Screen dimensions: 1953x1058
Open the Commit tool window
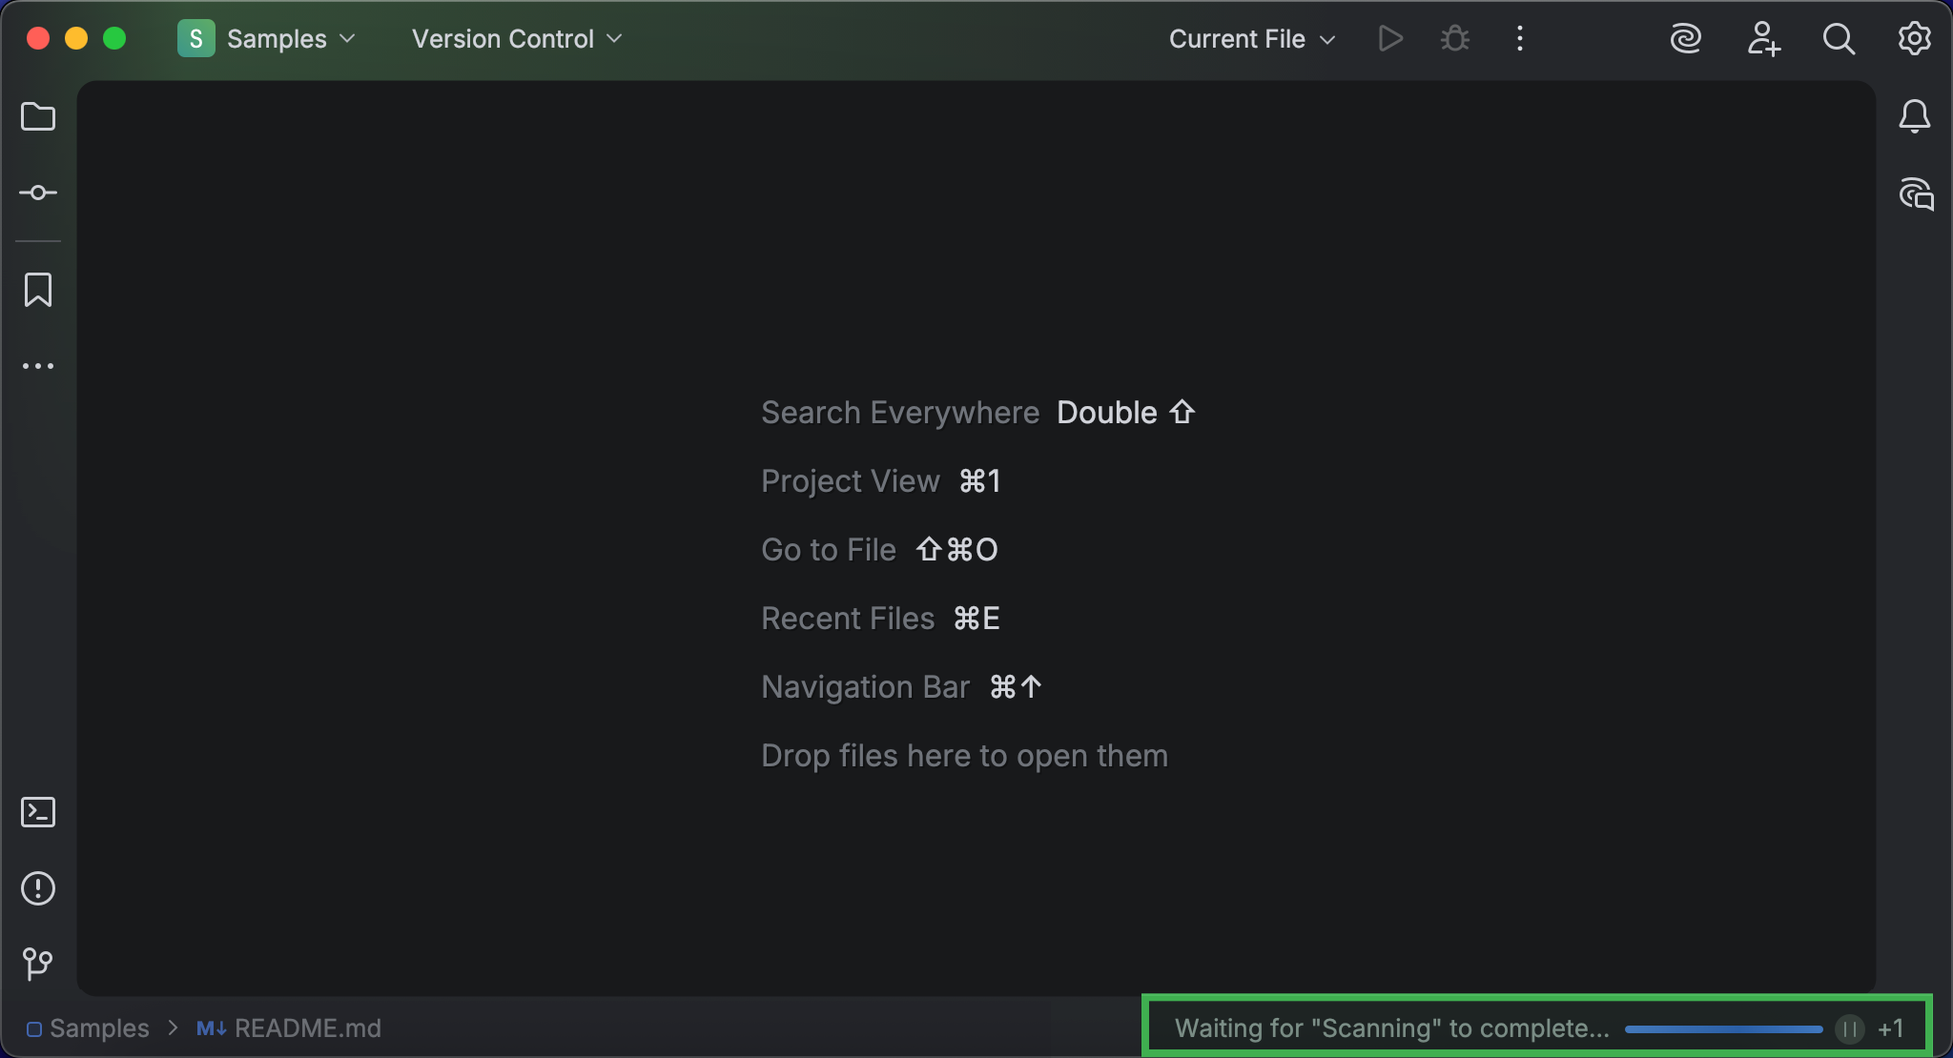[x=38, y=193]
